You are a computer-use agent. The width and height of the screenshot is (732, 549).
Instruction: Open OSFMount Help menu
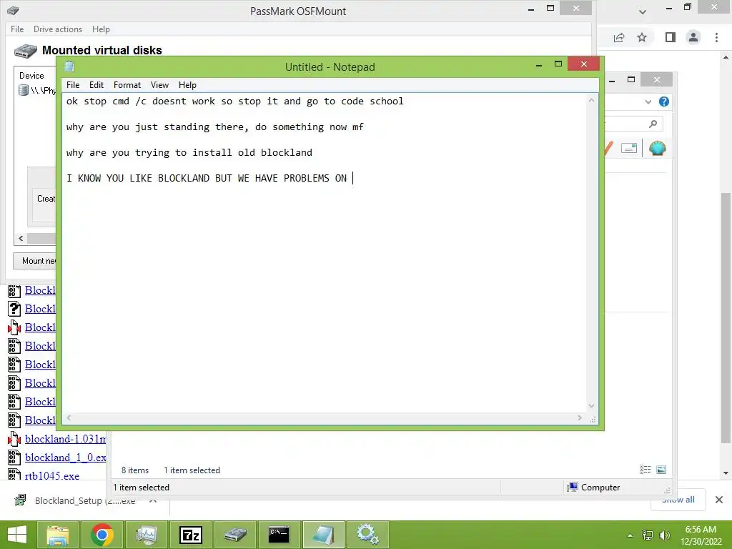pos(101,29)
